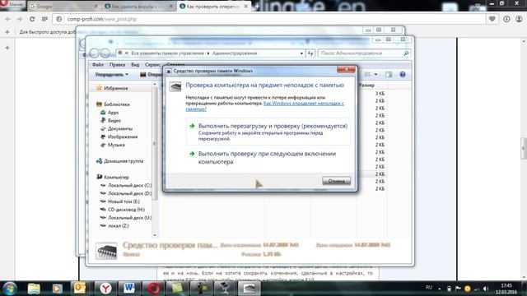The height and width of the screenshot is (296, 527).
Task: Click Opera Menu button
Action: pos(12,4)
